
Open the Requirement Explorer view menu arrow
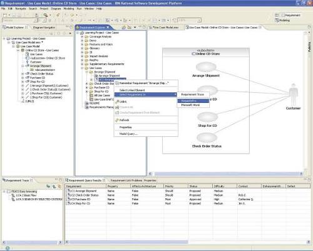click(x=135, y=27)
